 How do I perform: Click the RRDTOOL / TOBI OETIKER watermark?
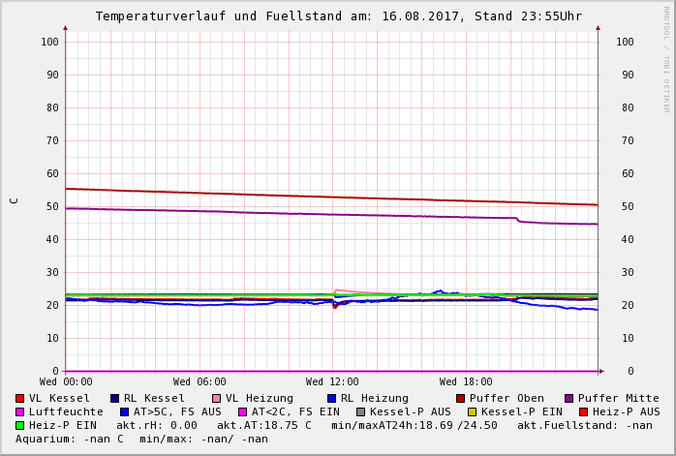click(x=666, y=58)
